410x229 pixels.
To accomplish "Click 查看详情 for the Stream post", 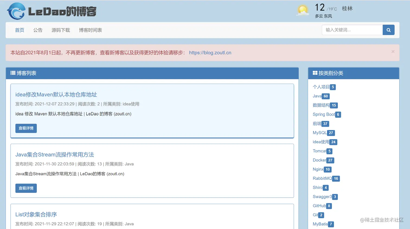I will tap(26, 188).
